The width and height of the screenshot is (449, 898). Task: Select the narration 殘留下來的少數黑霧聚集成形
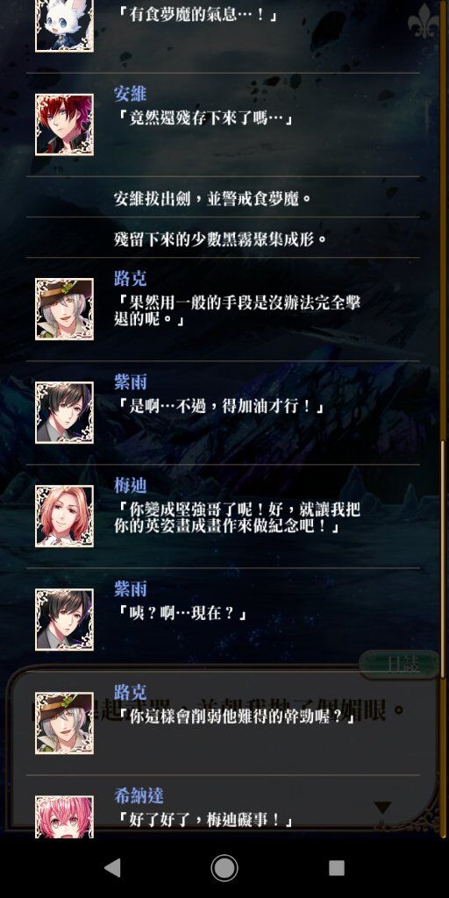click(x=220, y=239)
